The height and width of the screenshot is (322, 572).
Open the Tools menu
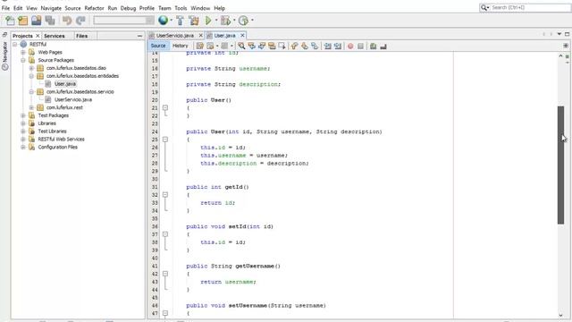coord(181,8)
